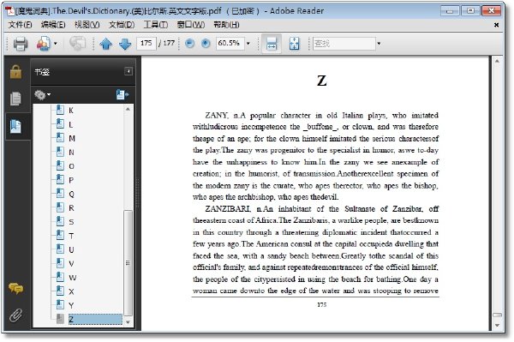The width and height of the screenshot is (514, 342).
Task: Open the dropdown arrow beside the collaboration icon
Action: (x=56, y=43)
